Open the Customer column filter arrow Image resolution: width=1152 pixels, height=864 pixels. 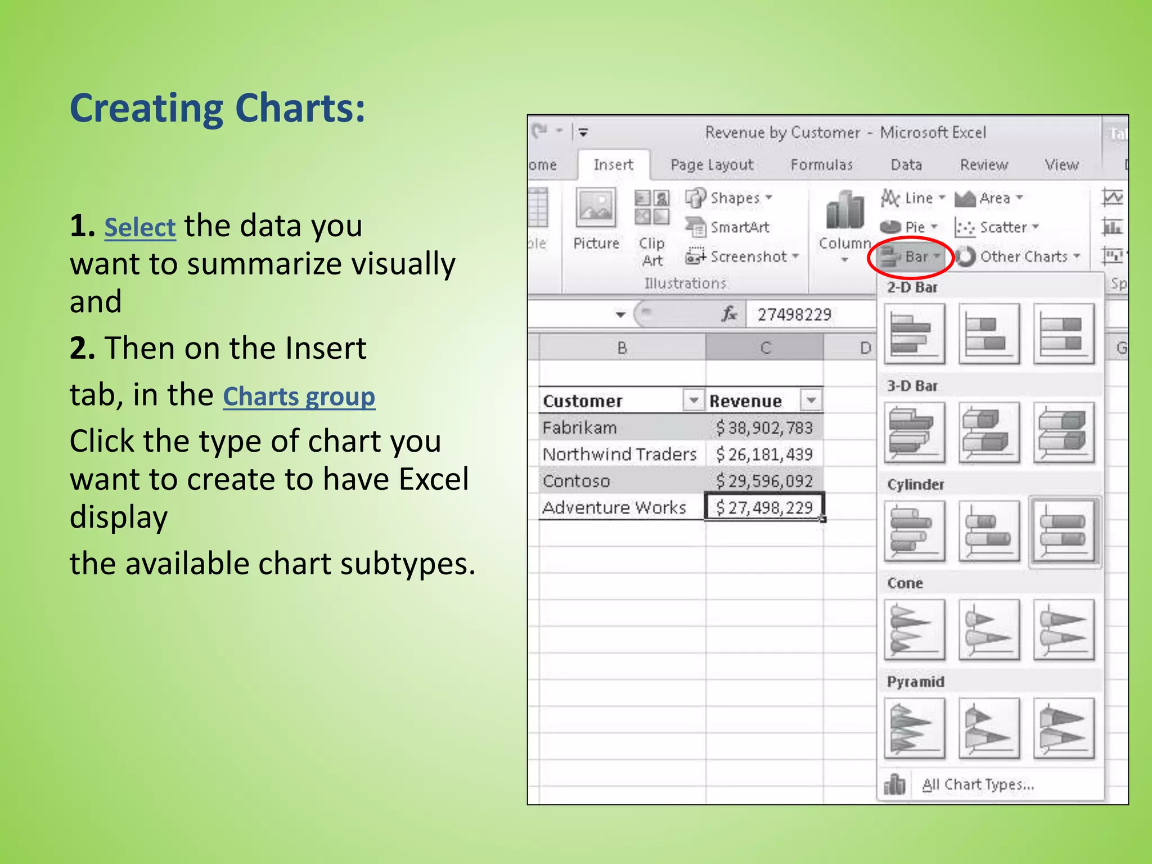pyautogui.click(x=694, y=400)
